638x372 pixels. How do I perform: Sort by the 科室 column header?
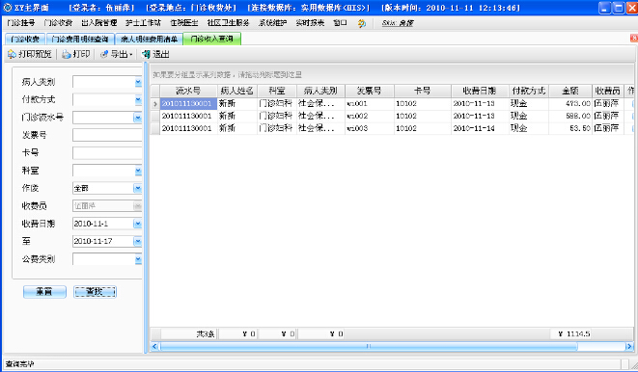(x=277, y=91)
